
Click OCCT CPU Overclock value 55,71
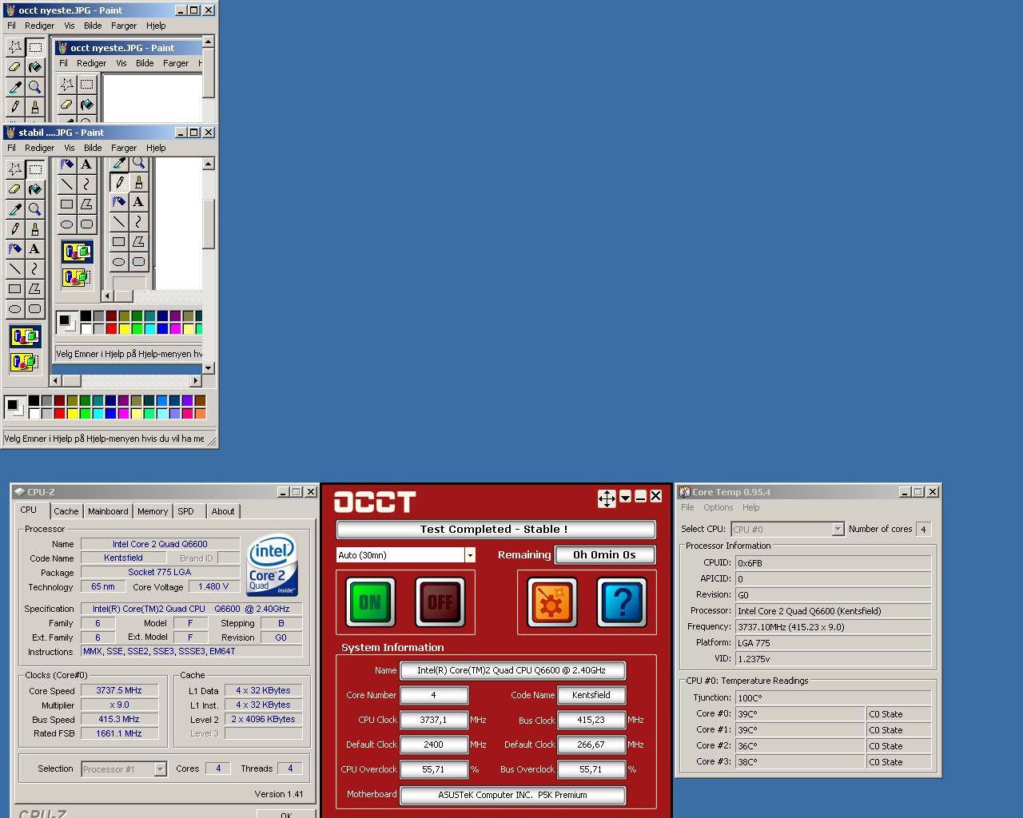point(434,769)
